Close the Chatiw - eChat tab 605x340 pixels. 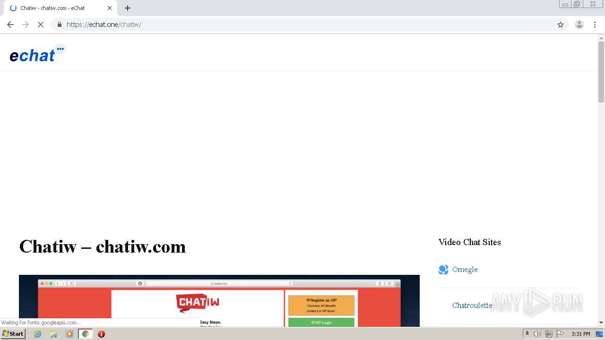[x=110, y=8]
